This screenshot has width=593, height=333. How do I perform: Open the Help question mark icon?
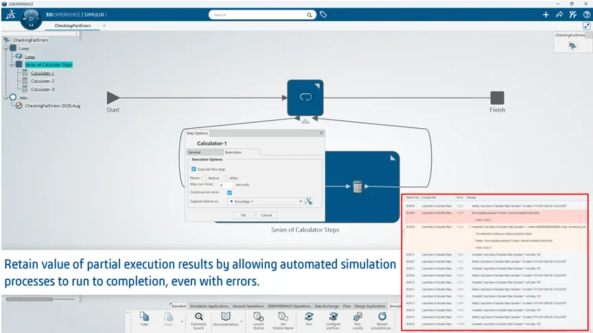(587, 14)
